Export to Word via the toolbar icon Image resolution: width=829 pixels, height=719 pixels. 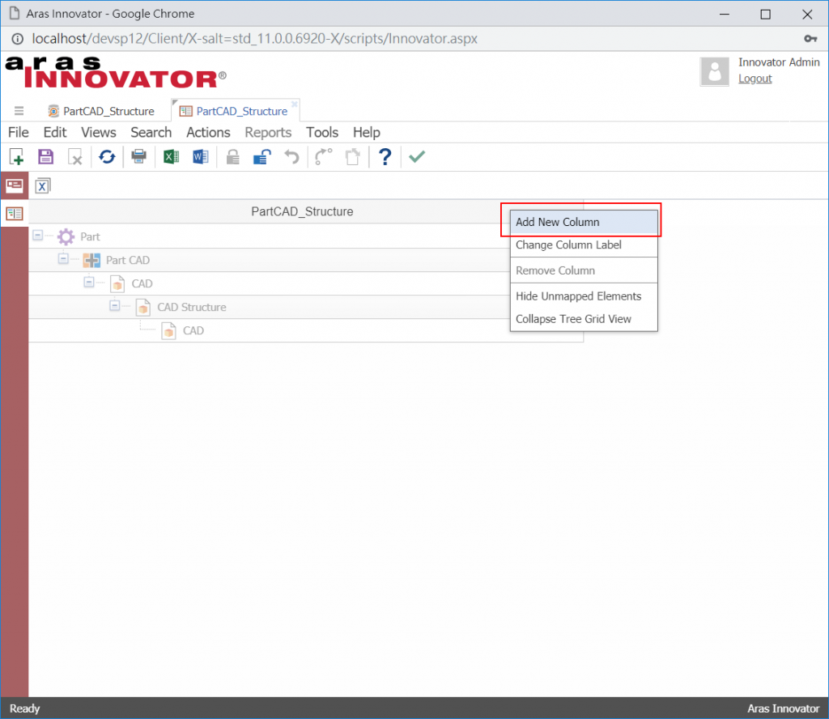(x=201, y=156)
